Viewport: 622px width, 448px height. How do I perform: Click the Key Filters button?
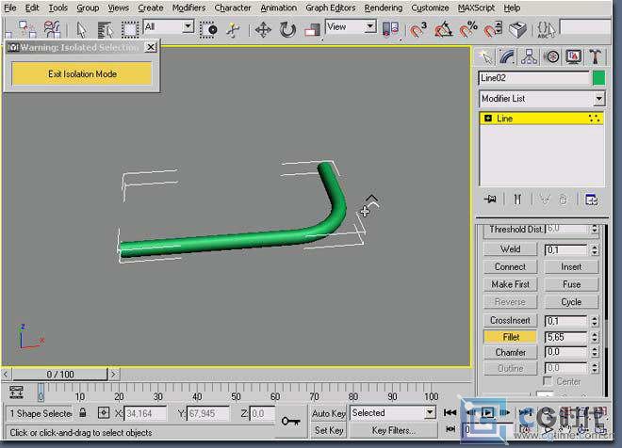[394, 430]
